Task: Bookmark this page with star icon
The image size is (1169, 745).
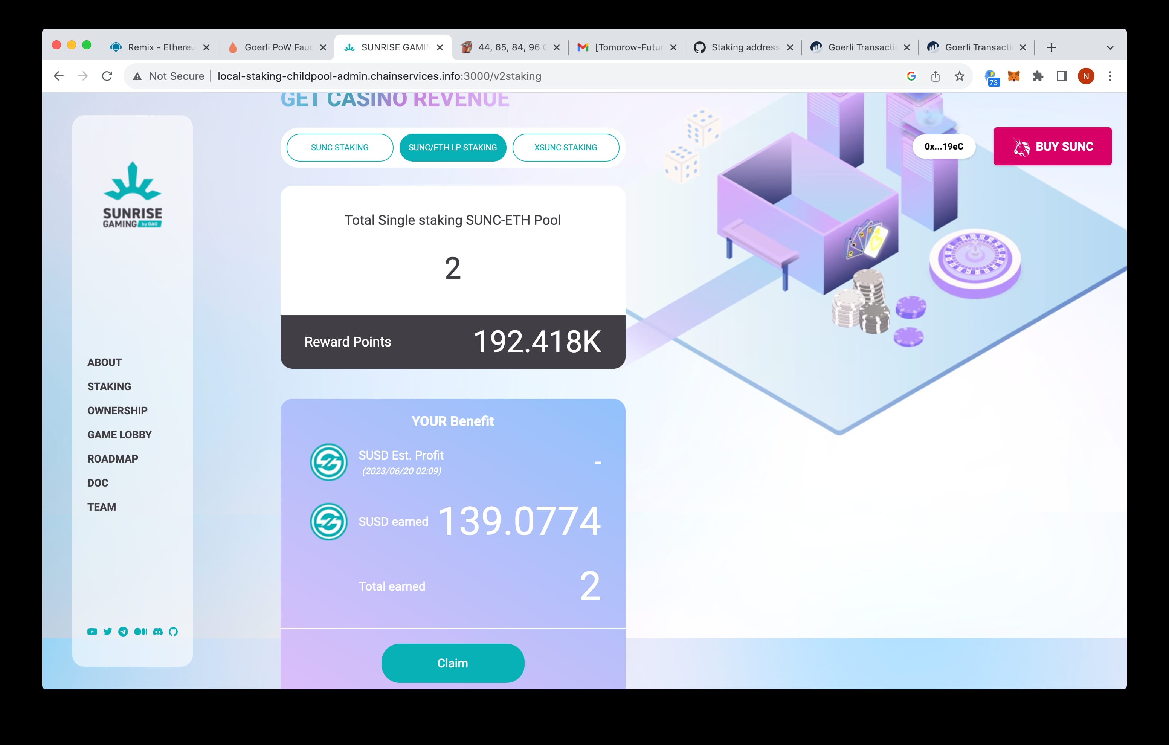Action: [x=959, y=76]
